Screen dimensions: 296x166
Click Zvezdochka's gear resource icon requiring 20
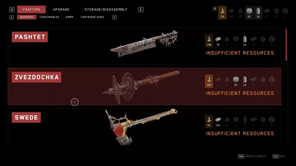point(236,81)
